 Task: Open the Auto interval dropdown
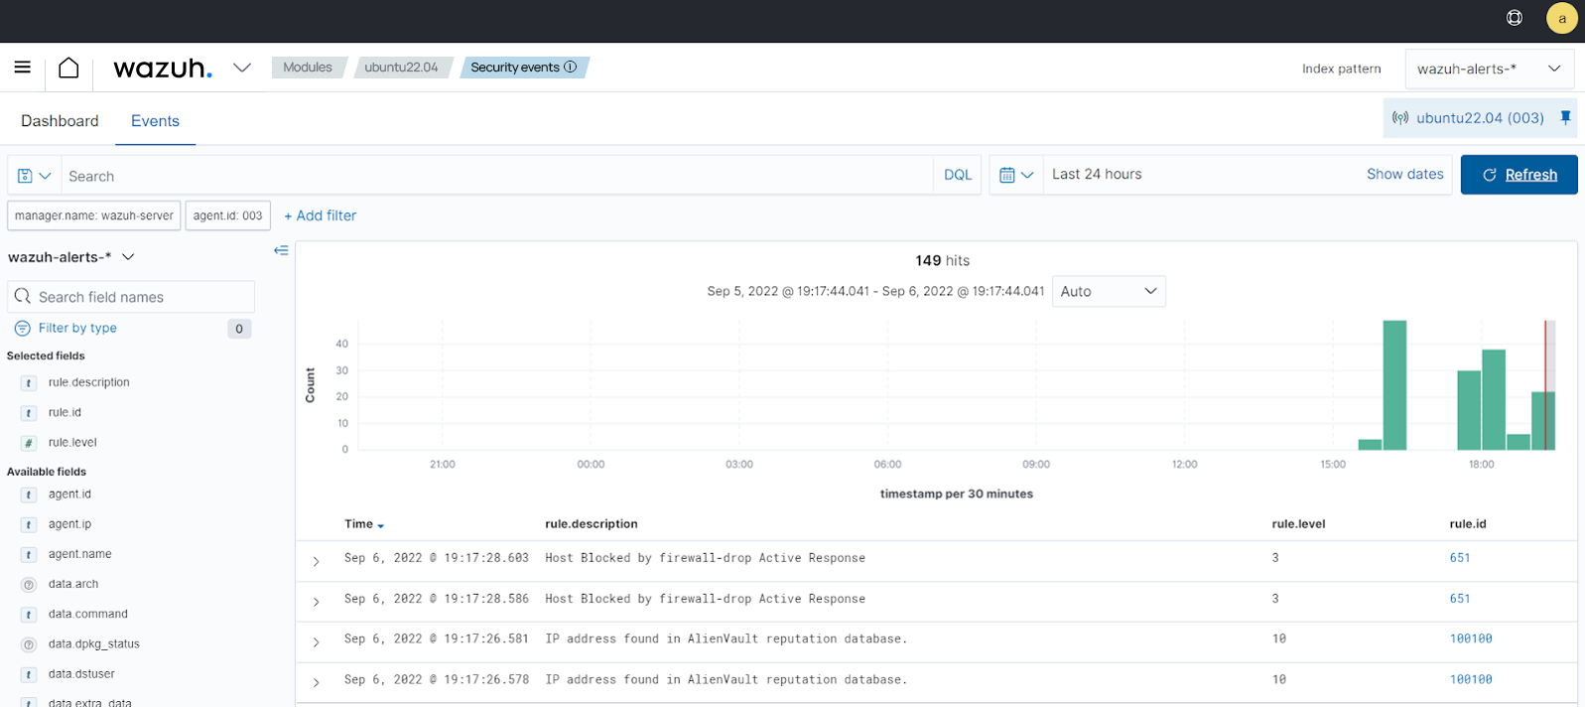click(x=1109, y=291)
